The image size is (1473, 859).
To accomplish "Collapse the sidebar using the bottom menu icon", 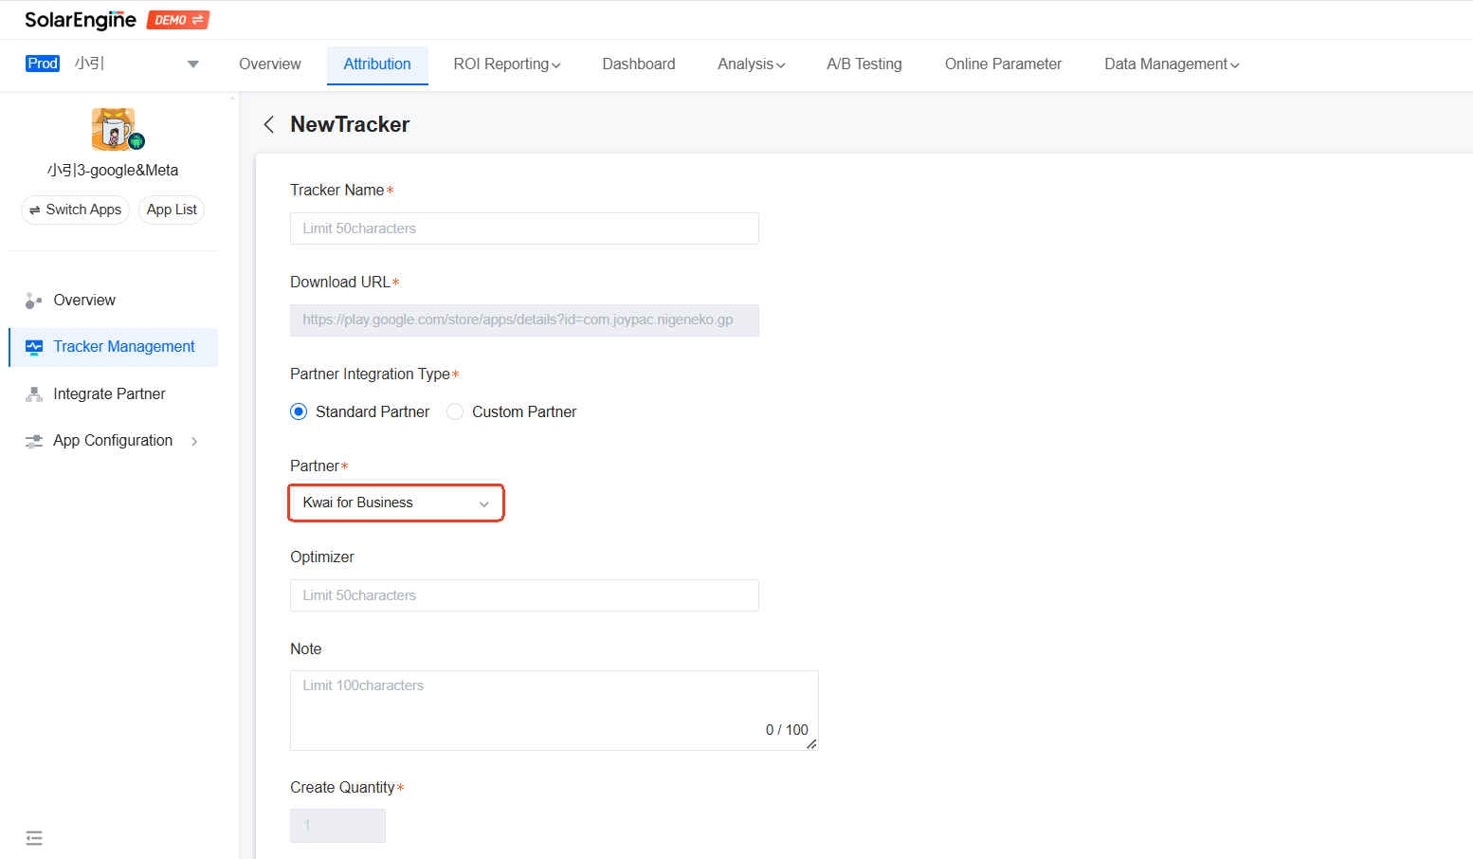I will click(34, 838).
